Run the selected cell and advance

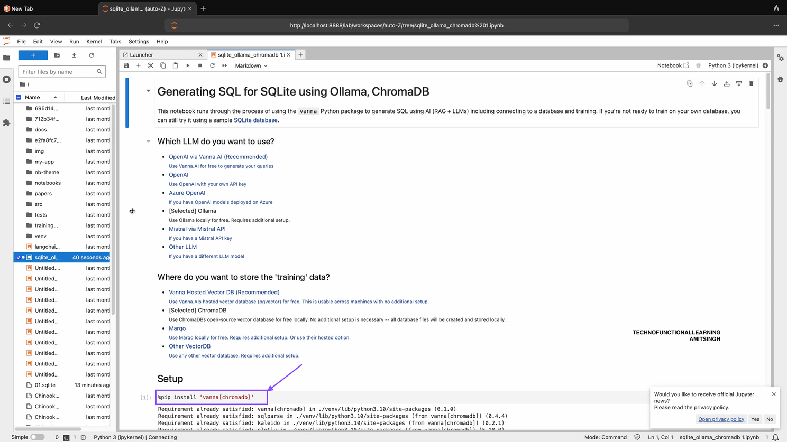(188, 65)
